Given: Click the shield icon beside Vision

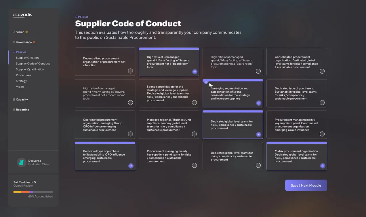Looking at the screenshot, I should (x=14, y=32).
